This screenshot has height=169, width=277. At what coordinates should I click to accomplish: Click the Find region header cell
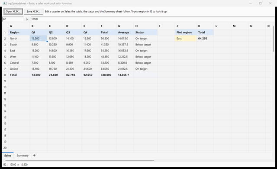(186, 32)
